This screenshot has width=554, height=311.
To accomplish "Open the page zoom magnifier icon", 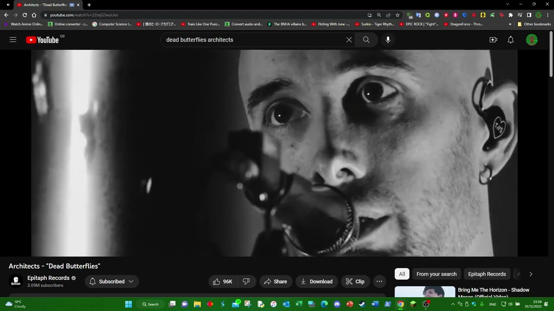I will click(x=379, y=15).
